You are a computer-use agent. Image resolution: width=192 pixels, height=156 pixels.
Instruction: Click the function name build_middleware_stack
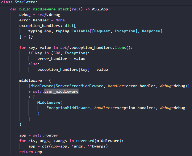(44, 9)
